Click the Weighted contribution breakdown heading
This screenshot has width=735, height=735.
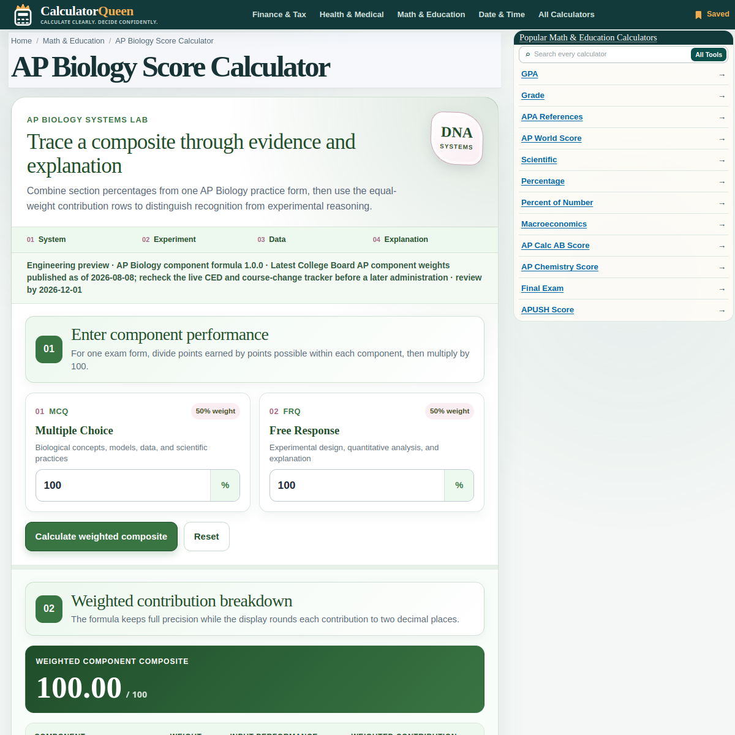pyautogui.click(x=182, y=601)
